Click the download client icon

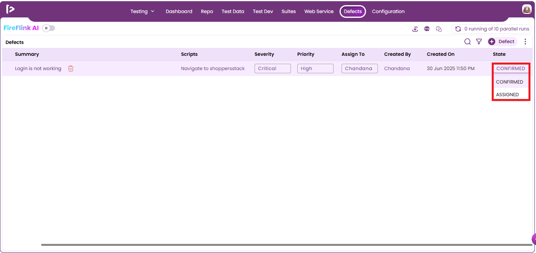[415, 29]
